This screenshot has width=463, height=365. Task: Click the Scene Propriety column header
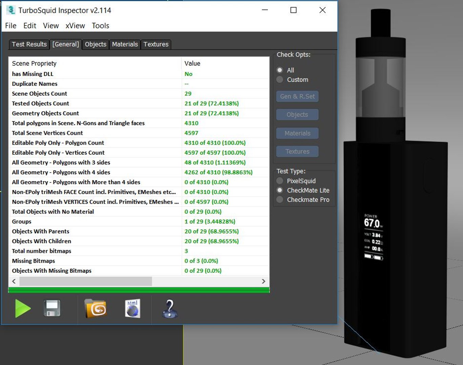95,63
